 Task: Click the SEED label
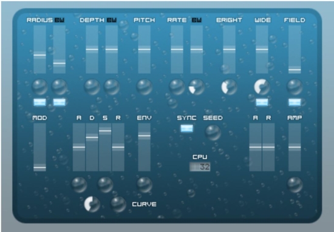click(x=213, y=118)
